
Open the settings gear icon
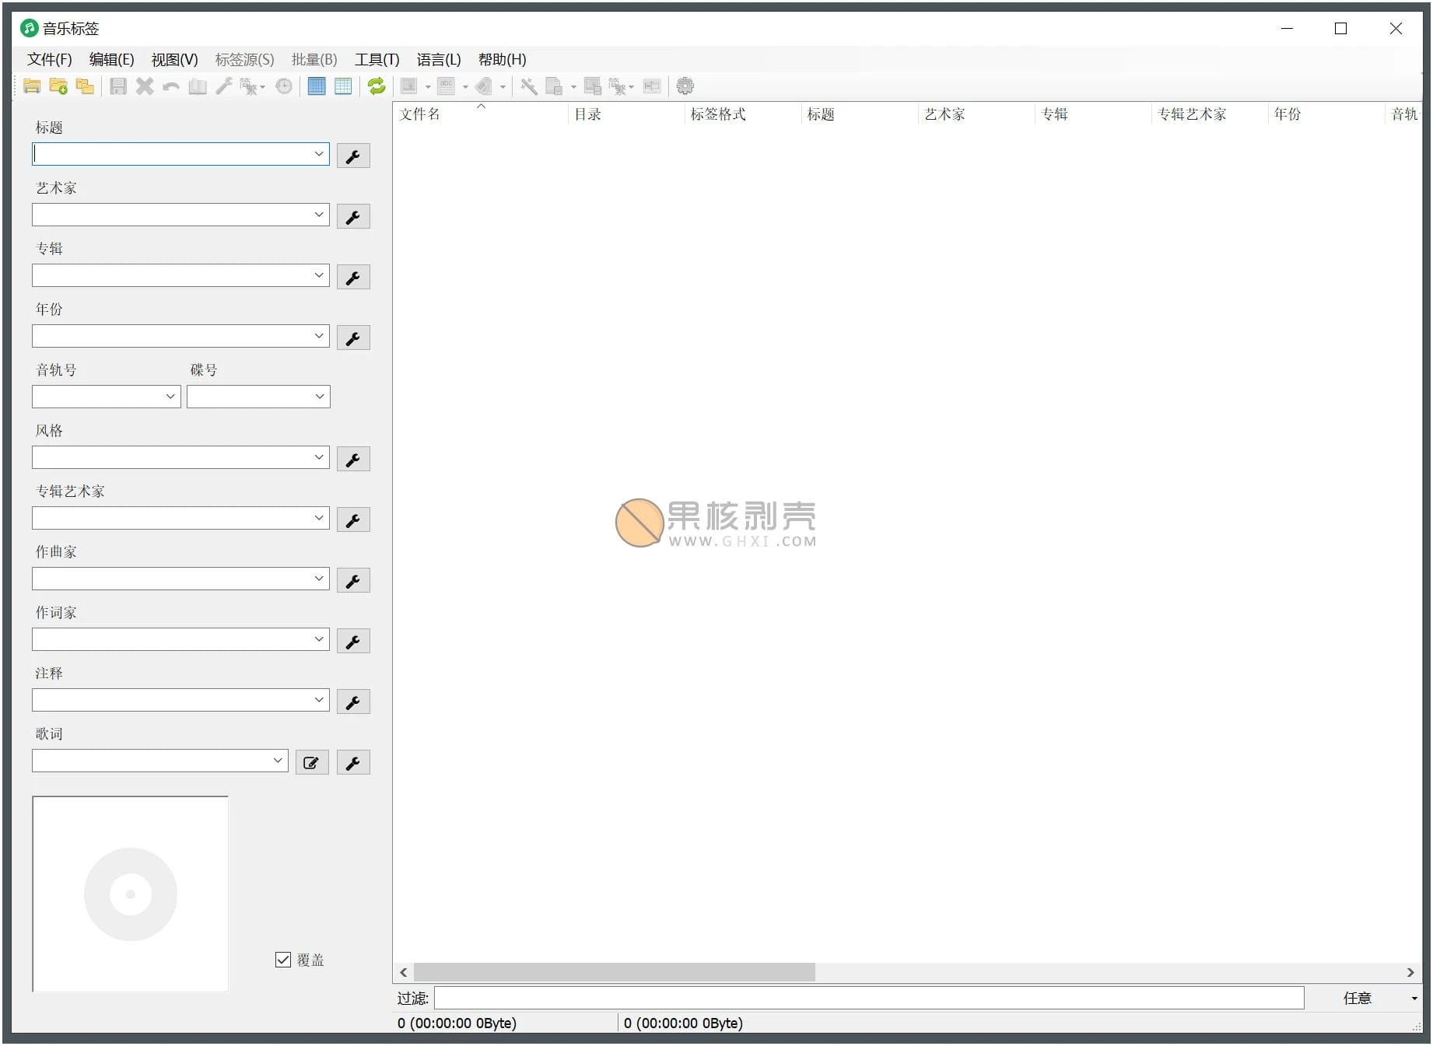click(685, 86)
